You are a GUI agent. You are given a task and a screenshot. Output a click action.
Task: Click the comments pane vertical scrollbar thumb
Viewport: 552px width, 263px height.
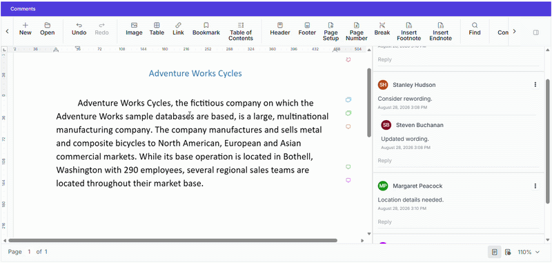coord(547,141)
